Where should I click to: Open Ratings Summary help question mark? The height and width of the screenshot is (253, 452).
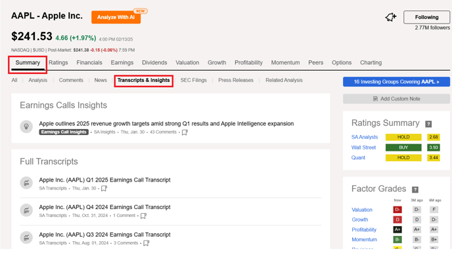click(x=428, y=124)
